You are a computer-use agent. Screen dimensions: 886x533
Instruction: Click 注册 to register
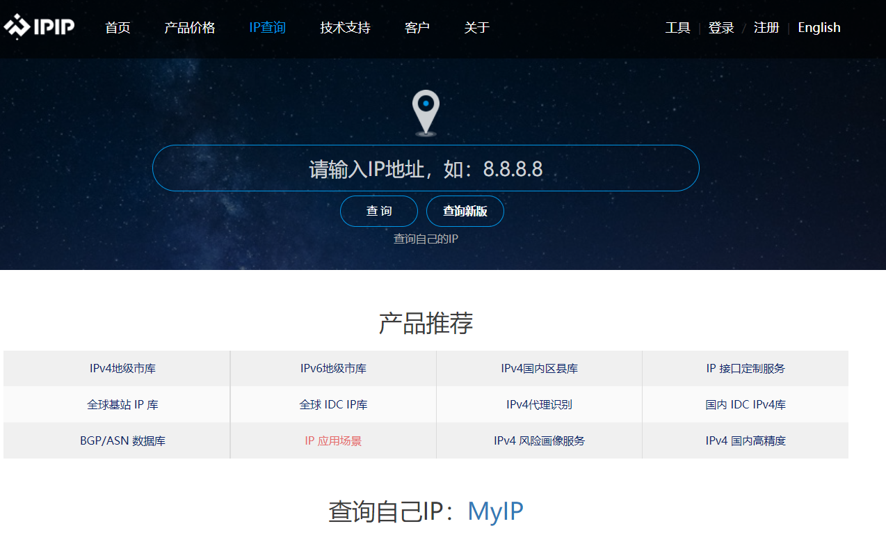pyautogui.click(x=766, y=27)
